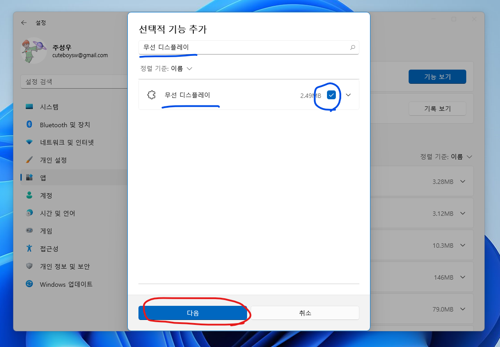Open 시스템 settings icon
Viewport: 500px width, 347px height.
[x=29, y=107]
